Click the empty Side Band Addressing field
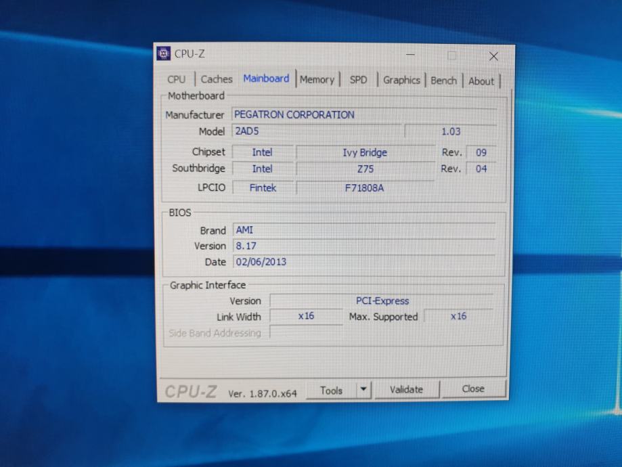Viewport: 622px width, 467px height. pyautogui.click(x=306, y=332)
